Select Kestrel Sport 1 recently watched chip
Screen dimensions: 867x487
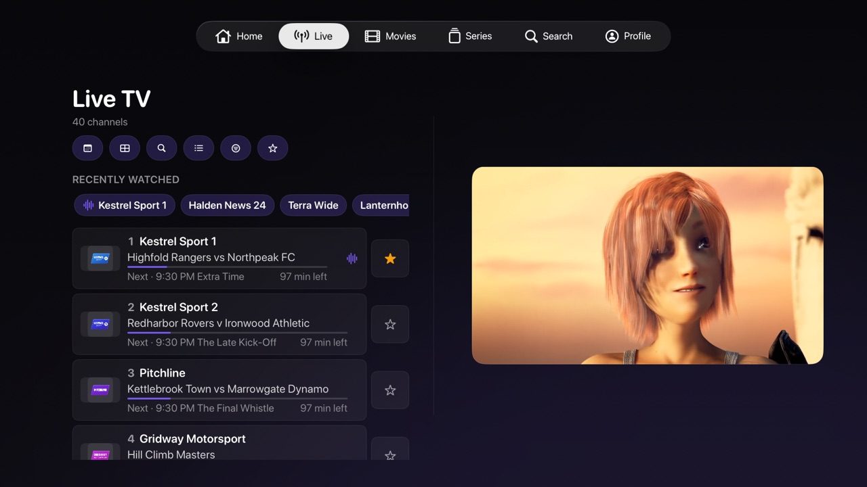click(125, 206)
